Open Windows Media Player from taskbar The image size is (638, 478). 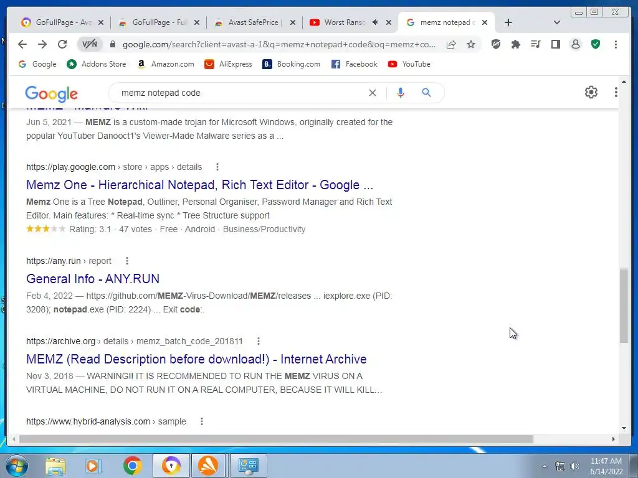coord(93,466)
